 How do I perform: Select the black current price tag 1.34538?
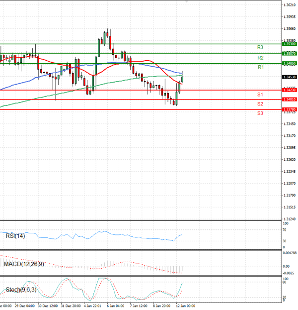pyautogui.click(x=289, y=77)
